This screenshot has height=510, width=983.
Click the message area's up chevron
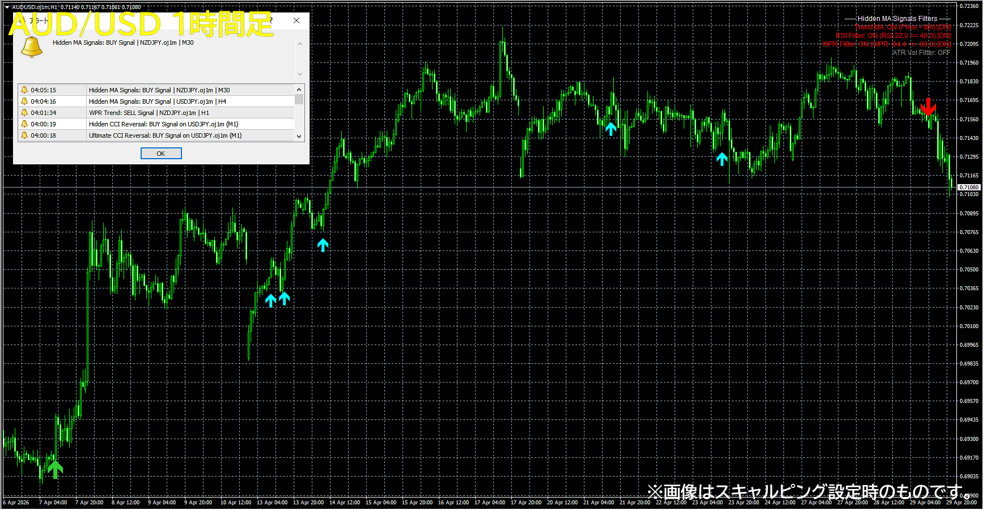click(x=300, y=44)
